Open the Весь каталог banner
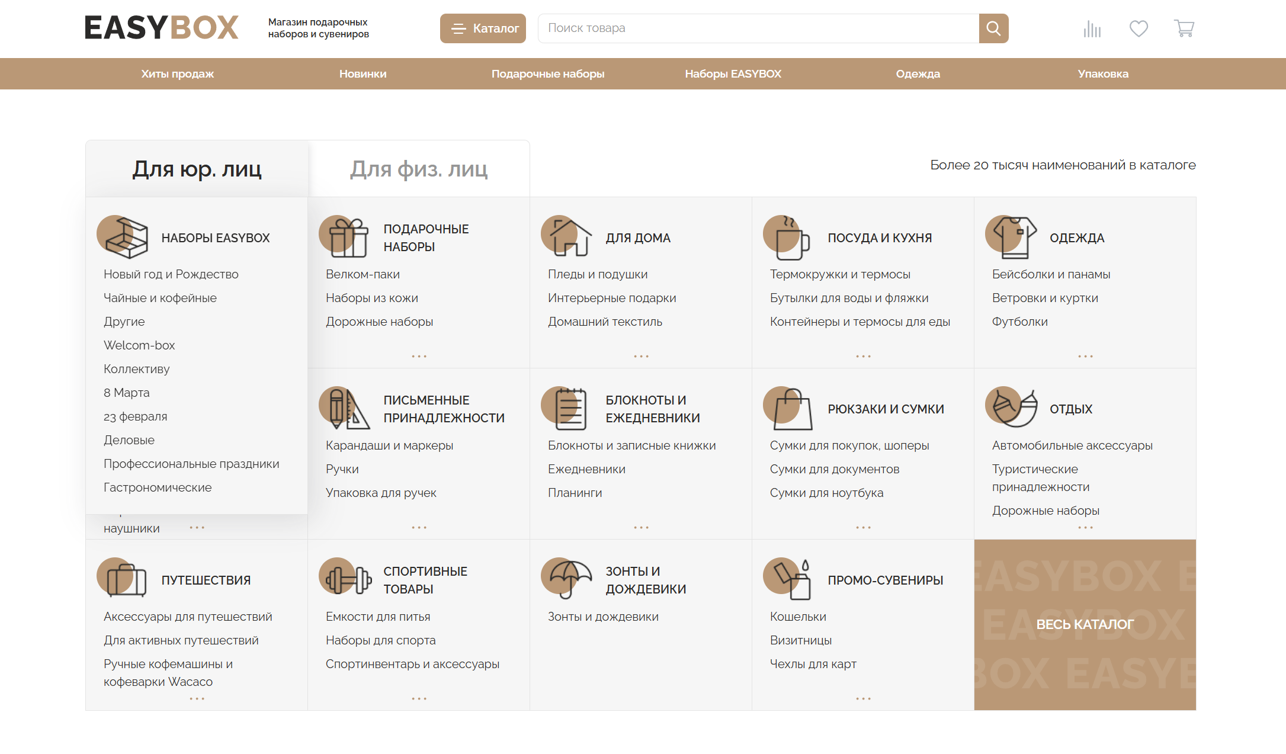This screenshot has height=754, width=1286. [x=1085, y=624]
